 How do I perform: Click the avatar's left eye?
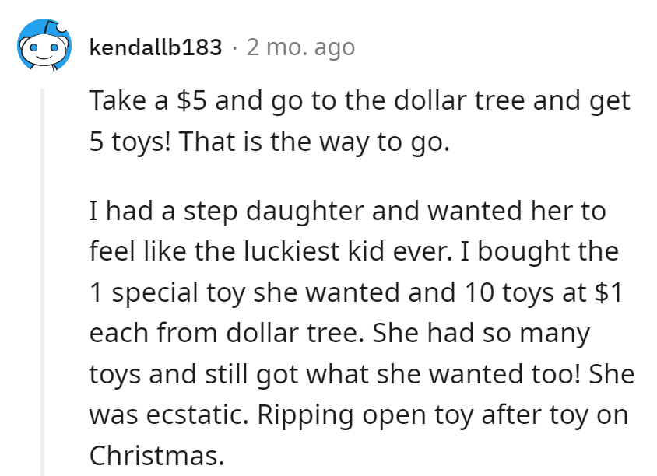coord(34,48)
